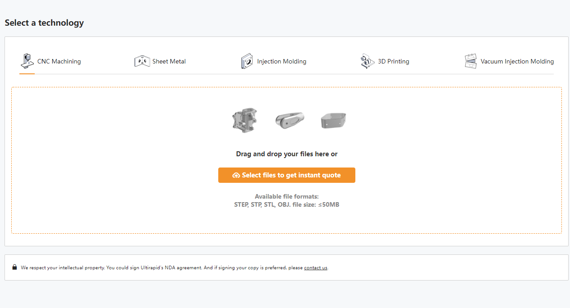Click the Injection Molding mold icon
This screenshot has width=570, height=308.
247,60
